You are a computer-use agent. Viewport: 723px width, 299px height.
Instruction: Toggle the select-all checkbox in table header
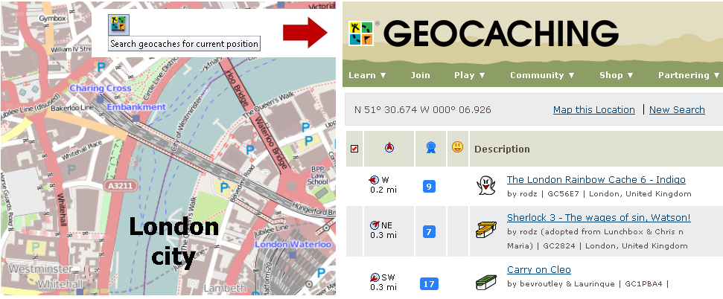click(354, 148)
